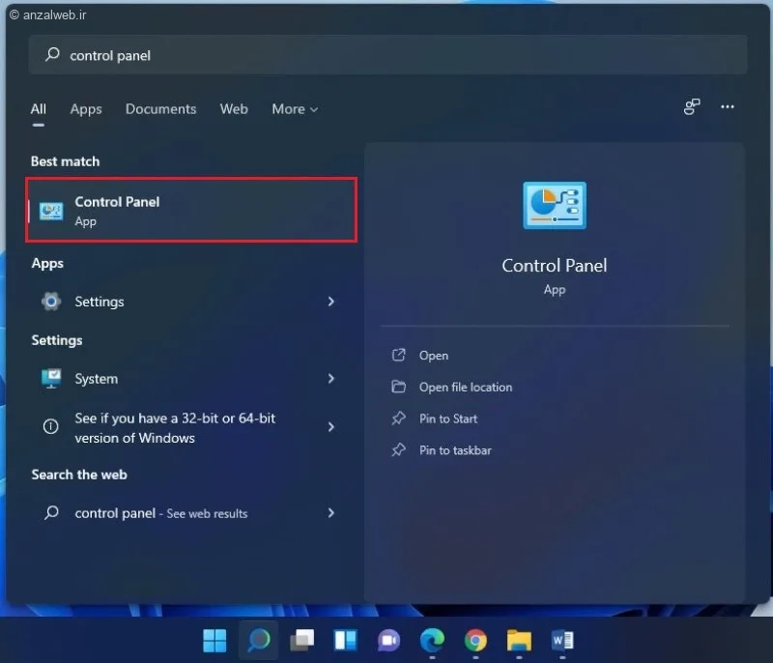This screenshot has height=663, width=773.
Task: Open Widgets from the taskbar
Action: click(345, 641)
